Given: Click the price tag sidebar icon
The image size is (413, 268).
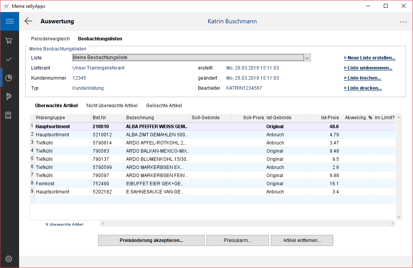Looking at the screenshot, I should pos(9,97).
